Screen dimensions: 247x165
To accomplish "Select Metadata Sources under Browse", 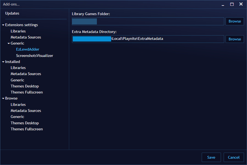I will click(26, 111).
